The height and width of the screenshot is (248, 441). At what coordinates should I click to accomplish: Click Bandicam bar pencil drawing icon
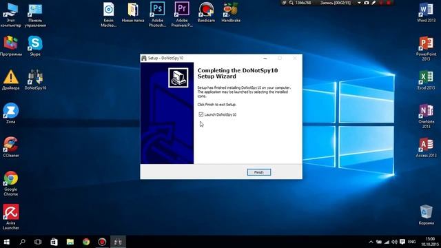coord(373,3)
